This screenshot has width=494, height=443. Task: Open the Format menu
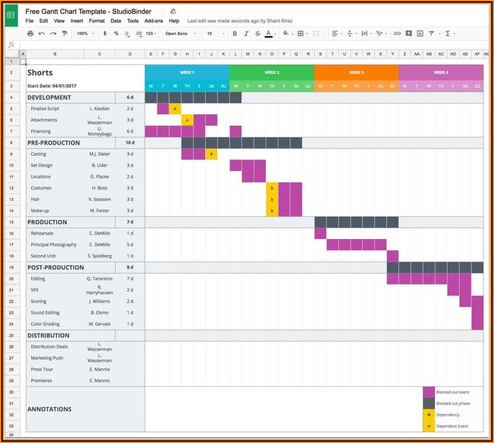97,21
